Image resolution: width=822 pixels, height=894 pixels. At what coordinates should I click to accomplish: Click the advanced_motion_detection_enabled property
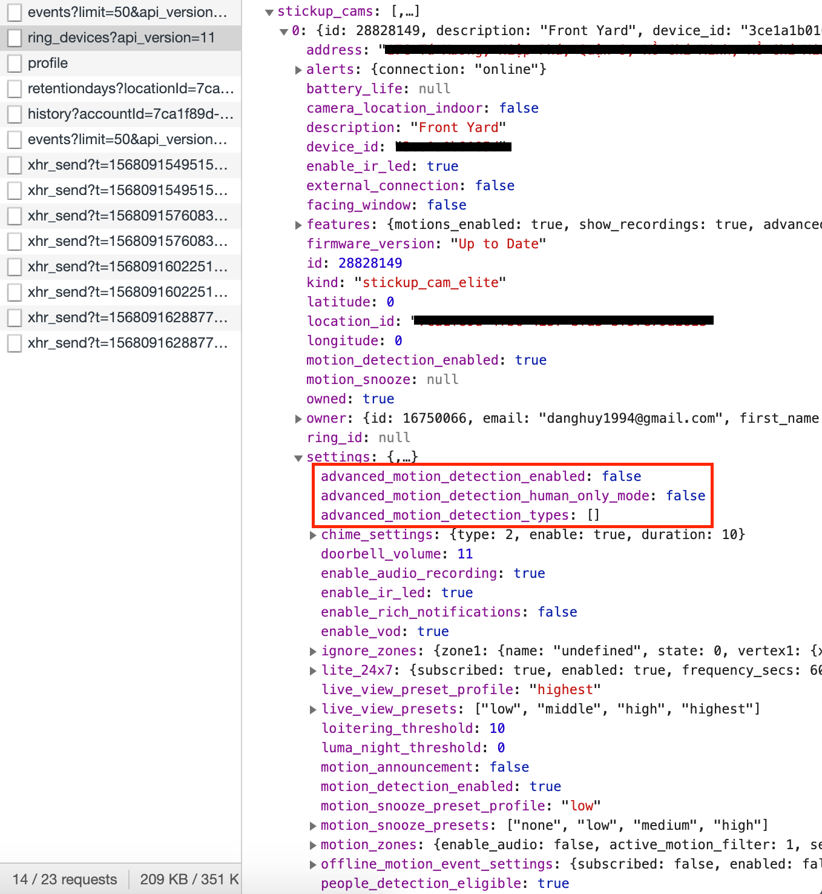[453, 477]
